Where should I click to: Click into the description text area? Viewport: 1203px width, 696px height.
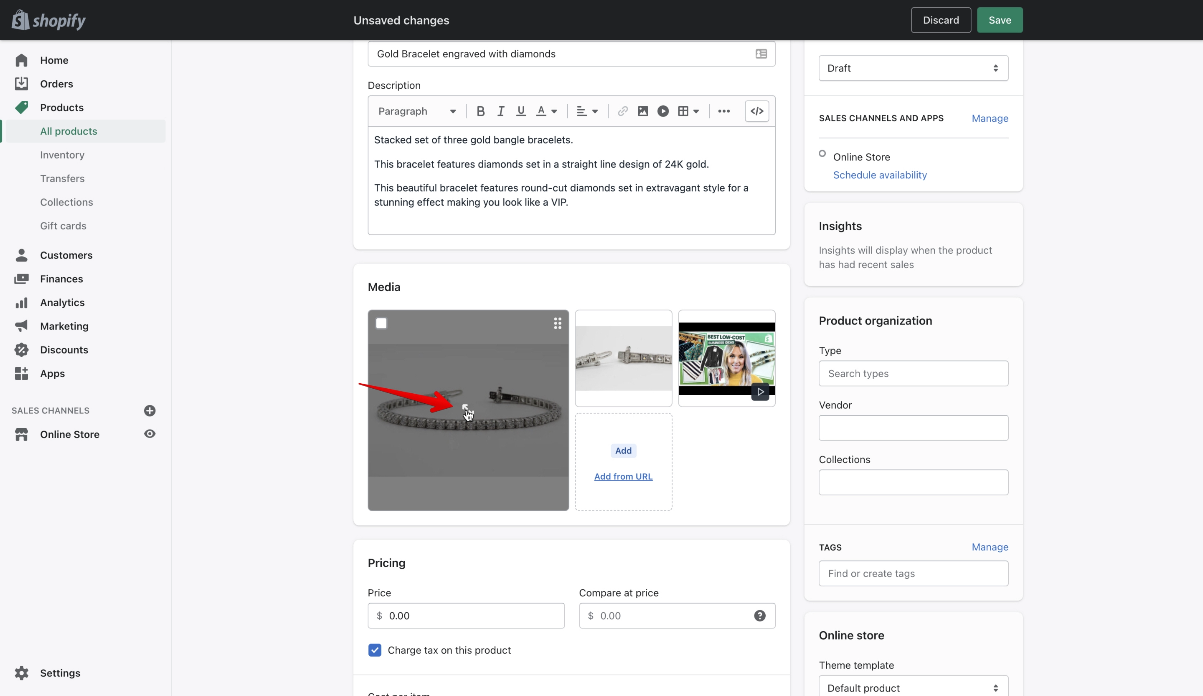coord(571,180)
